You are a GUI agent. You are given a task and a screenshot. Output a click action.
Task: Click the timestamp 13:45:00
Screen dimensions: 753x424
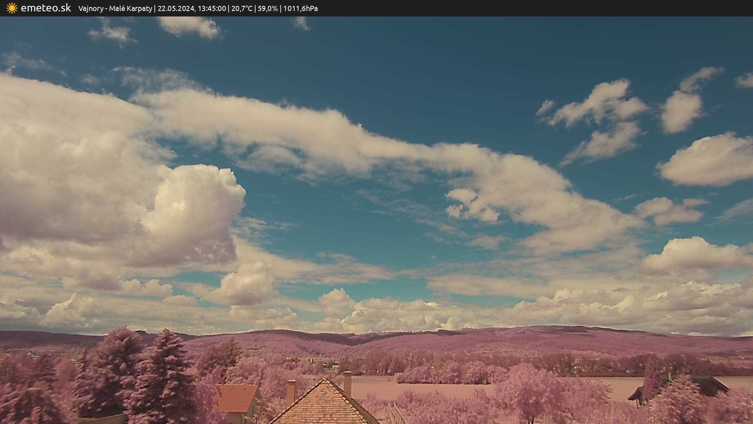click(212, 9)
